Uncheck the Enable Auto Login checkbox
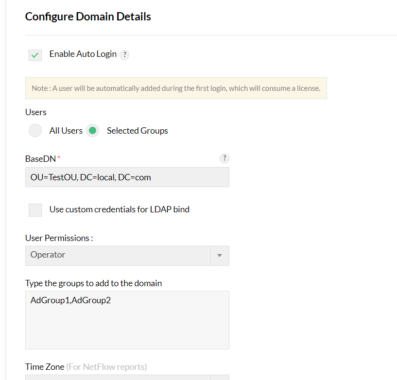Screen dimensions: 397x380 point(35,55)
